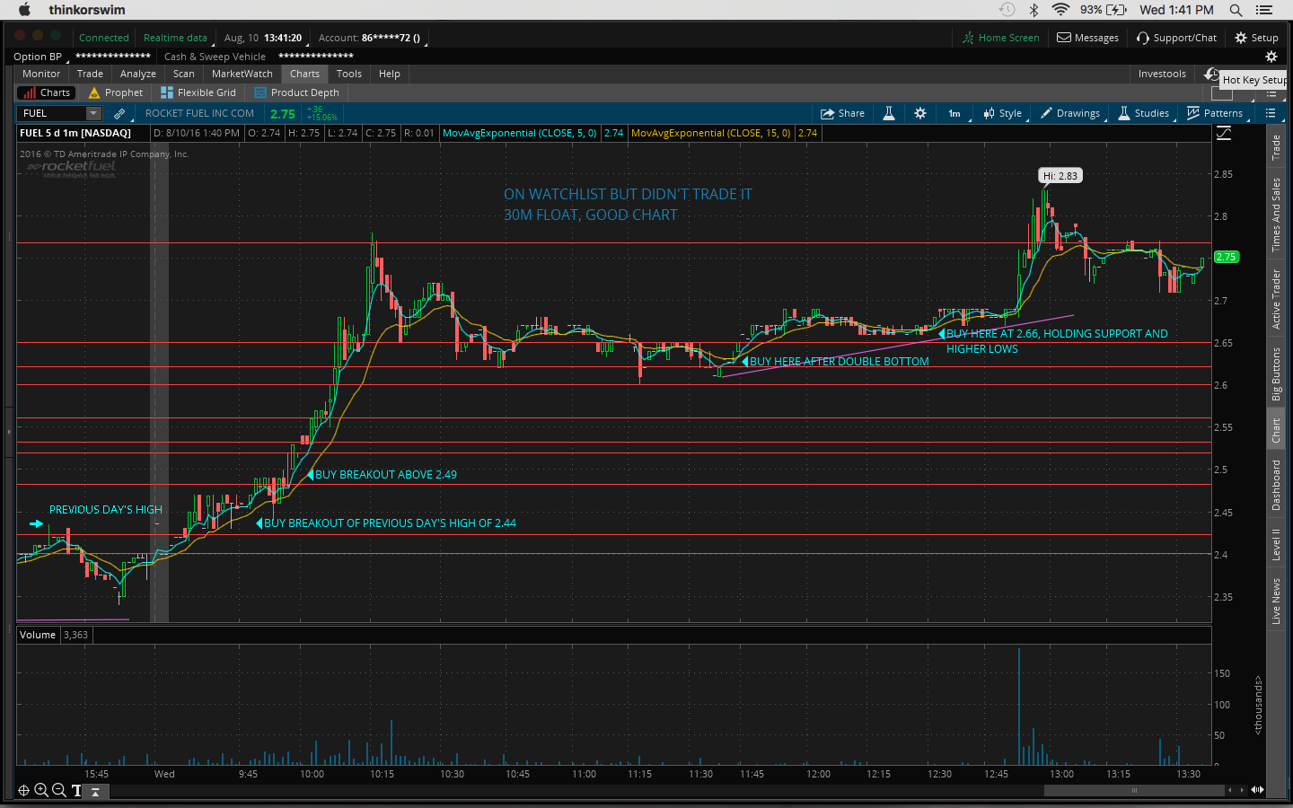The width and height of the screenshot is (1293, 808).
Task: Open the Setup menu
Action: [1256, 38]
